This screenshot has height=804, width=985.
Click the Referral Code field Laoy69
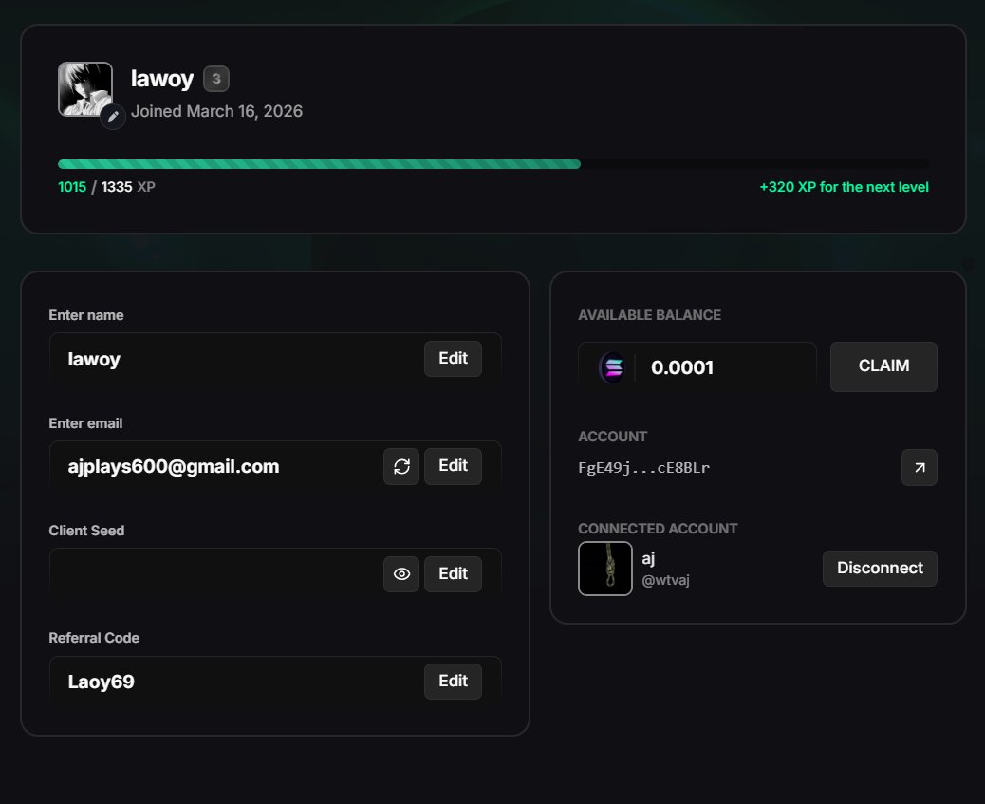click(275, 682)
